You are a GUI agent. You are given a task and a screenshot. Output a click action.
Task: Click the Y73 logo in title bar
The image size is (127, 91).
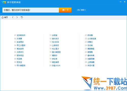pos(4,2)
